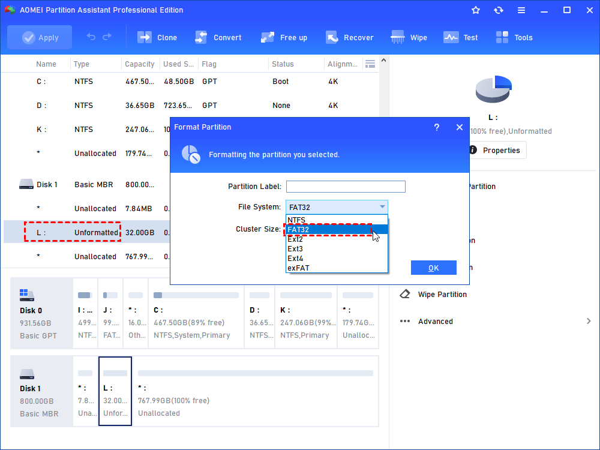The width and height of the screenshot is (600, 450).
Task: Undo the last operation
Action: (91, 37)
